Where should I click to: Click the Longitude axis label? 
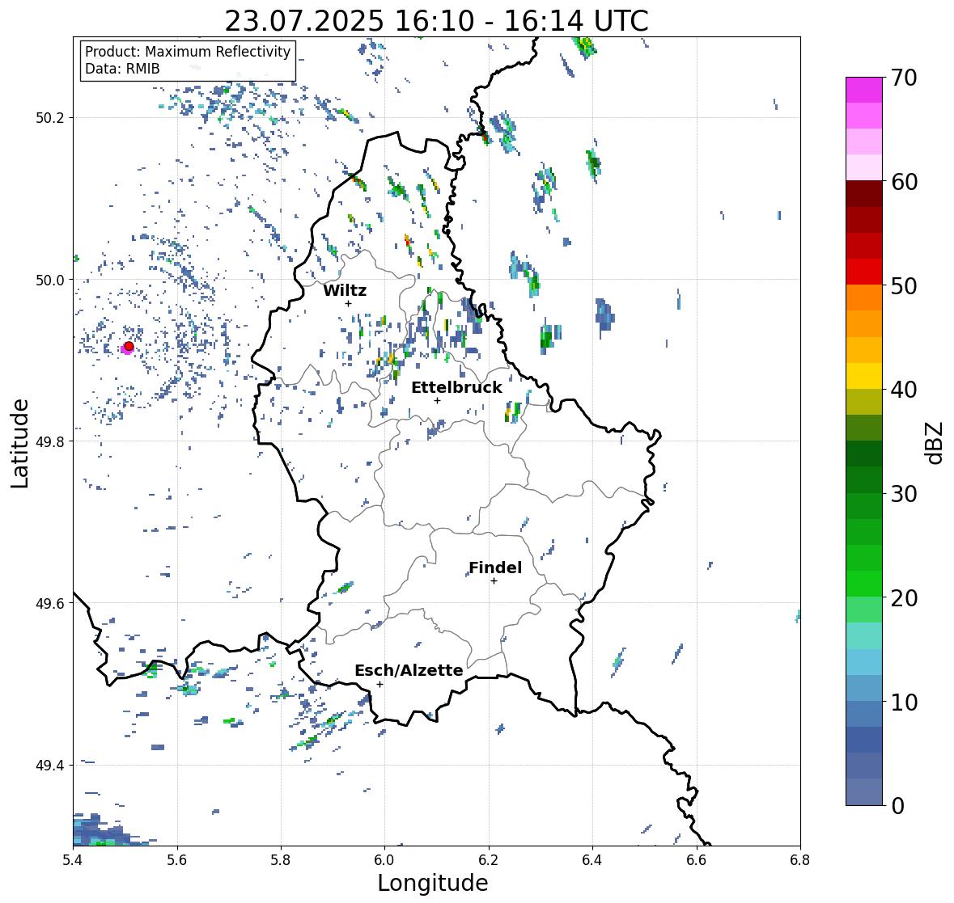(x=433, y=883)
